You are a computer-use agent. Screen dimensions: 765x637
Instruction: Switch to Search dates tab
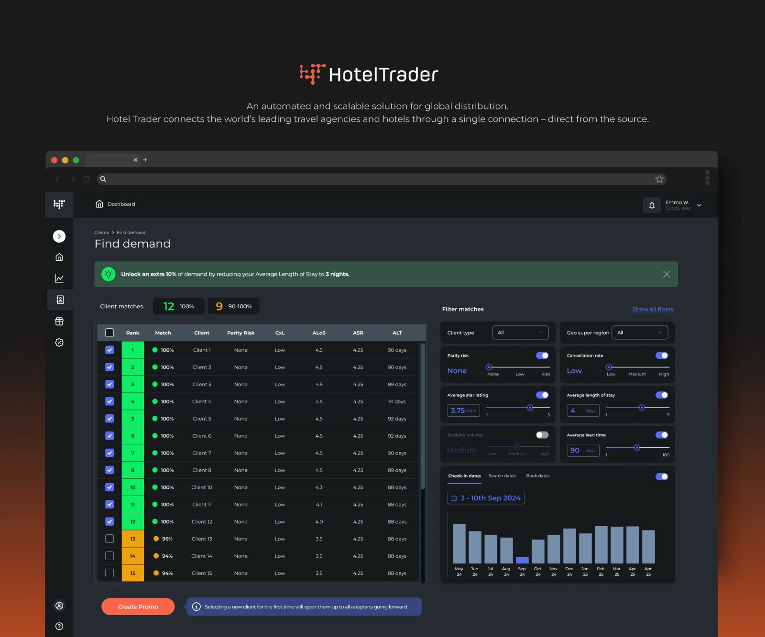(x=502, y=476)
